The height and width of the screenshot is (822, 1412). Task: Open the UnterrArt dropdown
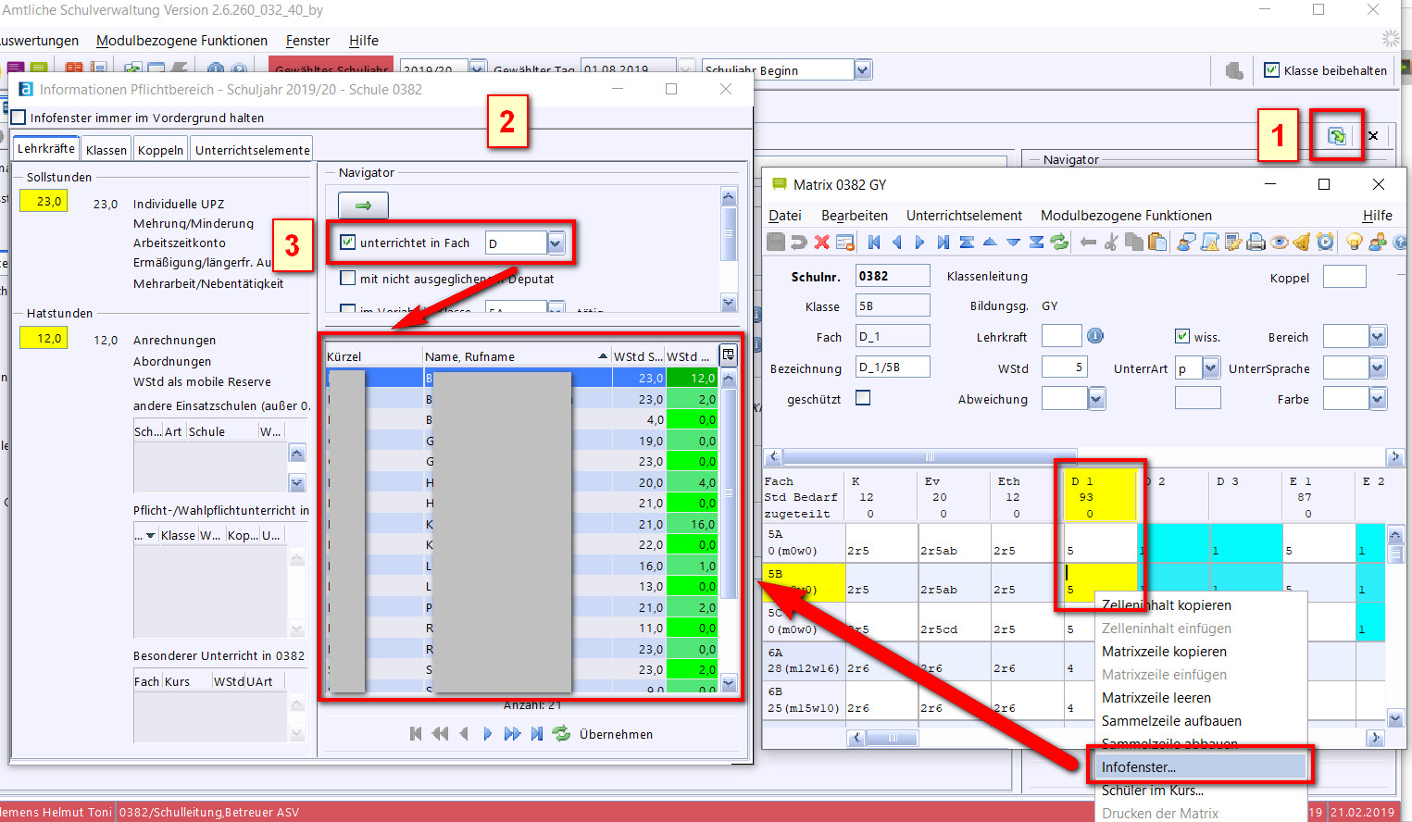pos(1211,368)
